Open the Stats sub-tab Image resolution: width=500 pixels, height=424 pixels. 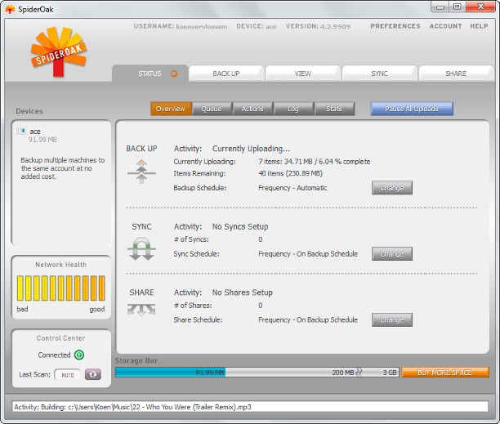click(x=334, y=109)
